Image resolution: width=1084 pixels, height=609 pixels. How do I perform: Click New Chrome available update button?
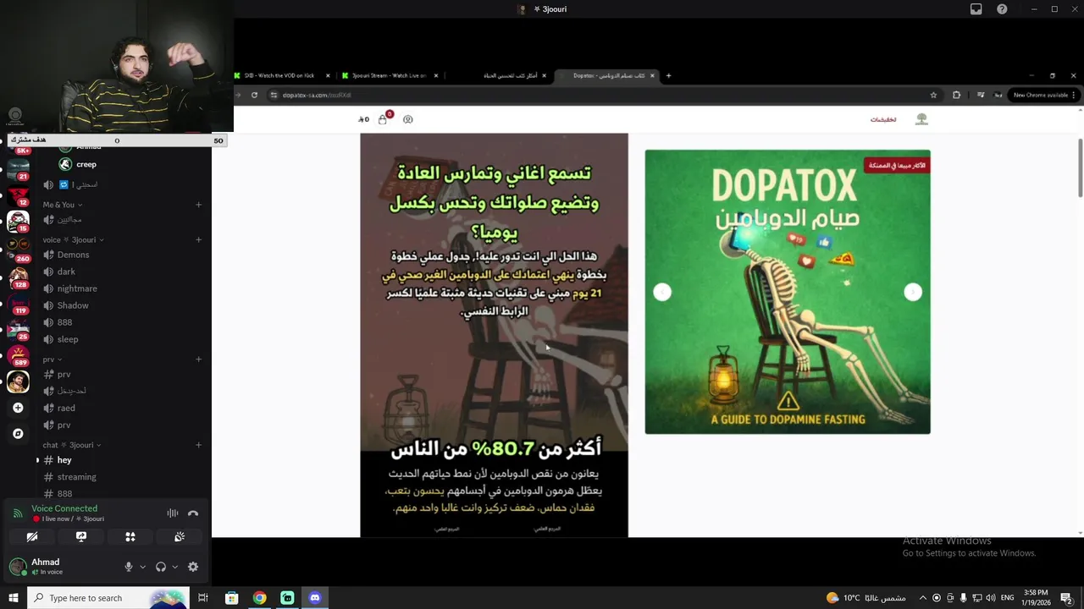click(x=1043, y=95)
